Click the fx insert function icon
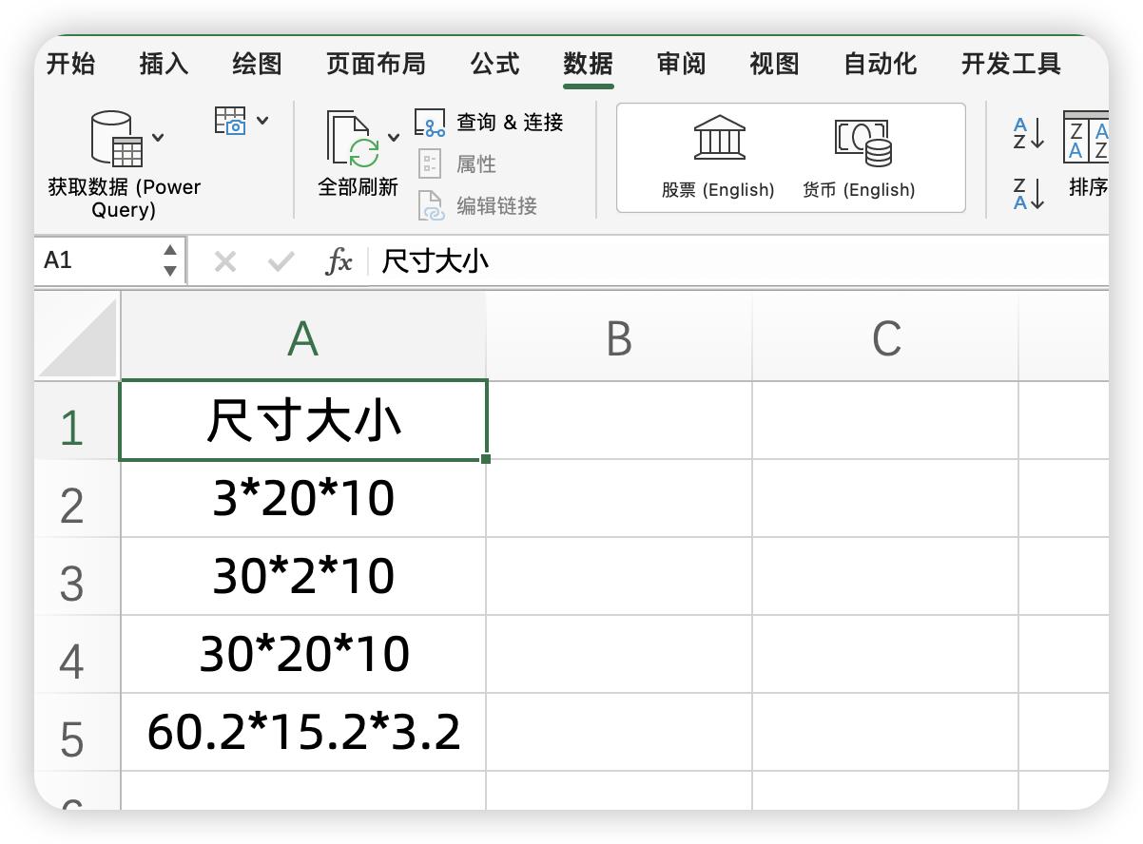The width and height of the screenshot is (1143, 844). [339, 261]
